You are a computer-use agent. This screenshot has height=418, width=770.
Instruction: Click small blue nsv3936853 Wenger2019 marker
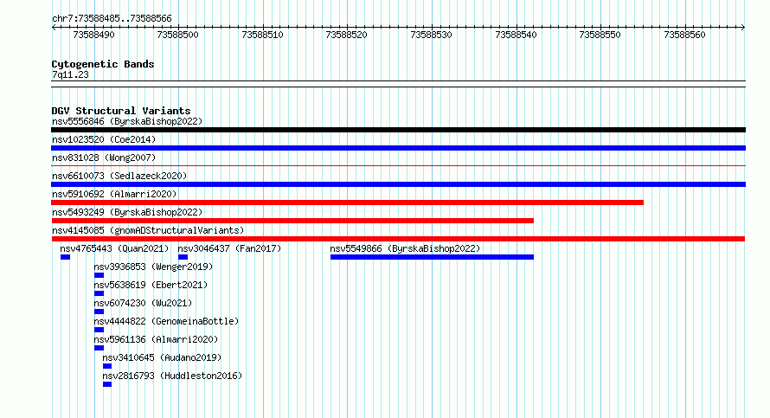point(99,275)
